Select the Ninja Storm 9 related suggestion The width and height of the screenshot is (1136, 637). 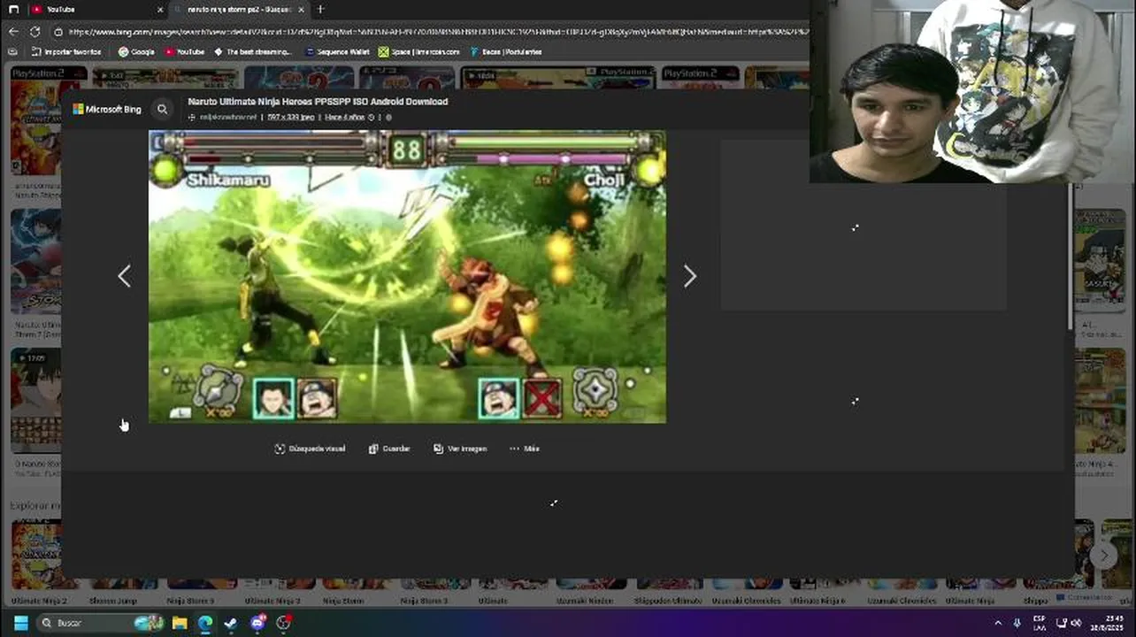click(190, 601)
